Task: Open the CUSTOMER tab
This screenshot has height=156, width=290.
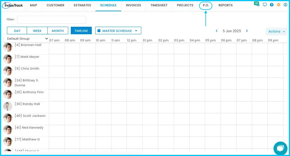Action: pos(56,5)
